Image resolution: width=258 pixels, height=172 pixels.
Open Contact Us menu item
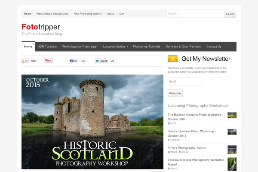click(214, 46)
